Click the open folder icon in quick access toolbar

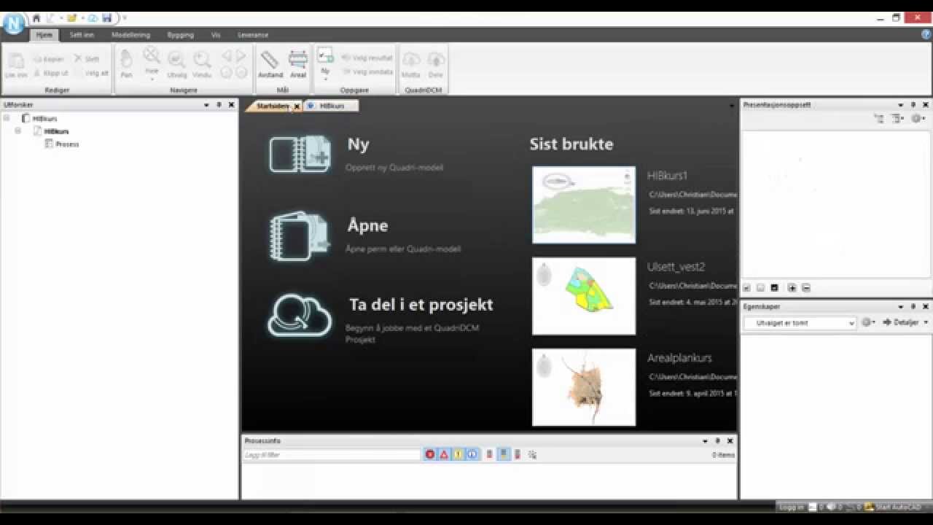(72, 18)
